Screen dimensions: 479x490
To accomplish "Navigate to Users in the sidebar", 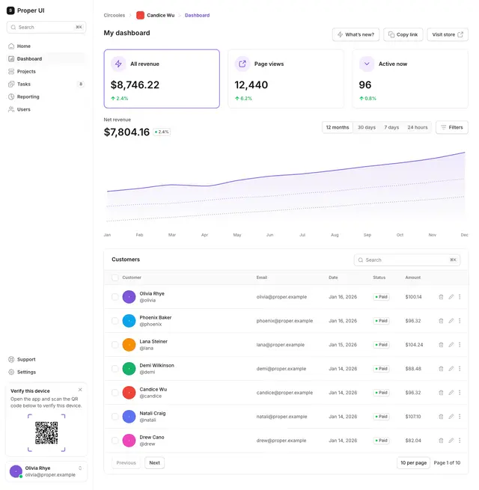I will pyautogui.click(x=46, y=109).
